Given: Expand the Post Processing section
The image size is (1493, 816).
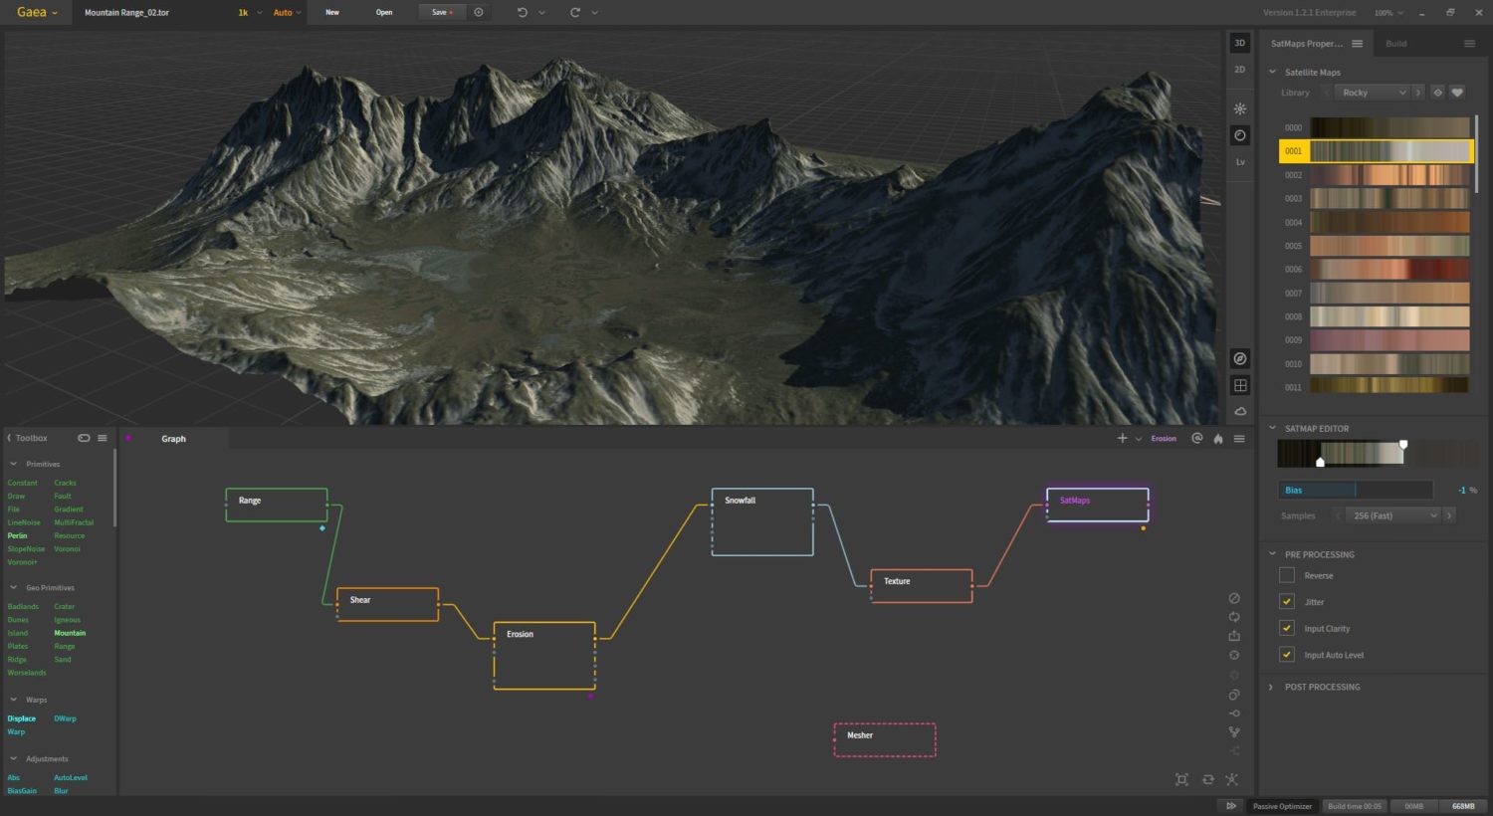Looking at the screenshot, I should point(1322,687).
